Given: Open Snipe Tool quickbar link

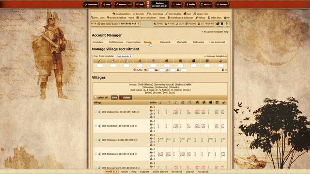Looking at the screenshot, I should click(201, 14).
